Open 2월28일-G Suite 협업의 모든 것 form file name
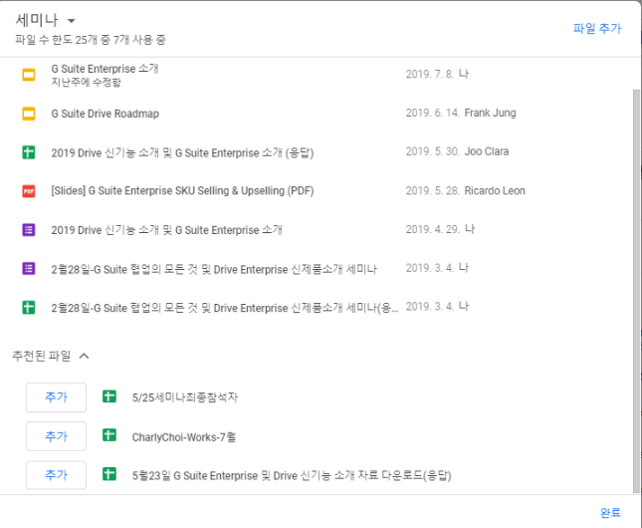 pyautogui.click(x=214, y=269)
